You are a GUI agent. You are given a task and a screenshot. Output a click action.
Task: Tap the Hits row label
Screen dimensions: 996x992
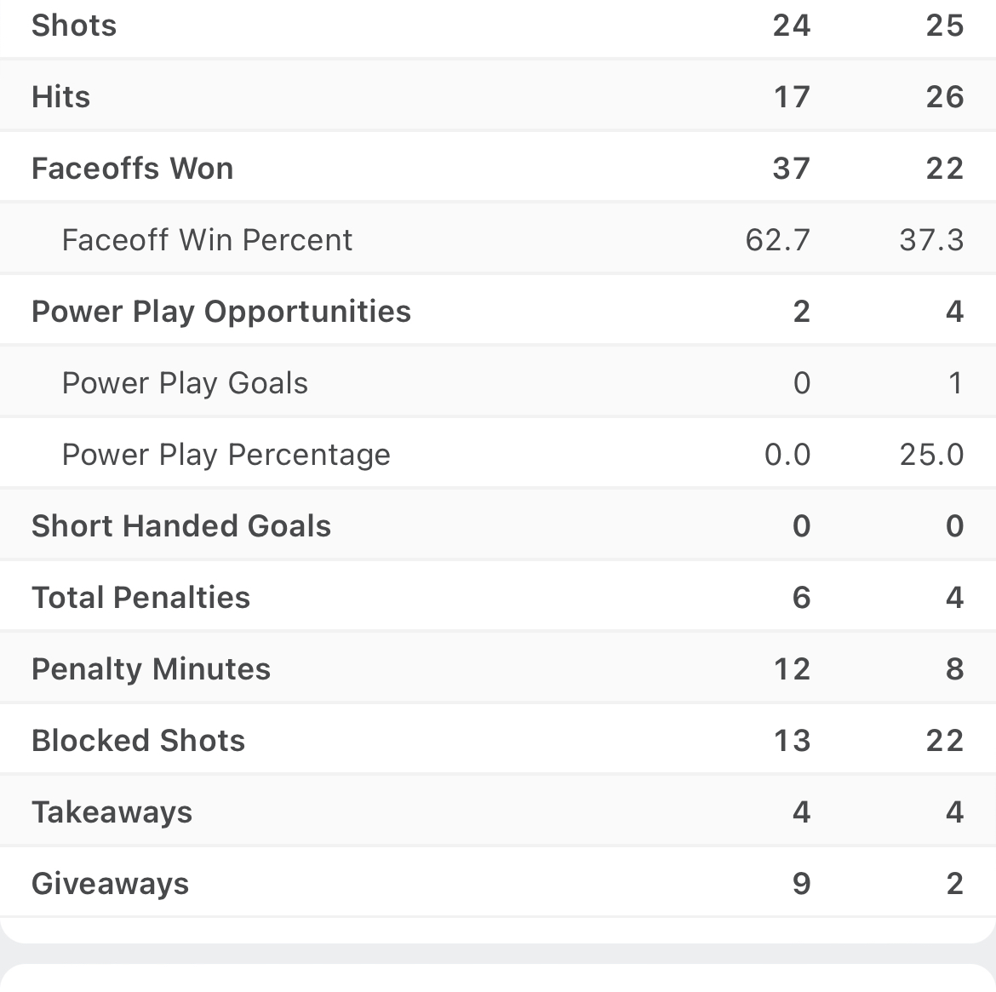tap(61, 97)
